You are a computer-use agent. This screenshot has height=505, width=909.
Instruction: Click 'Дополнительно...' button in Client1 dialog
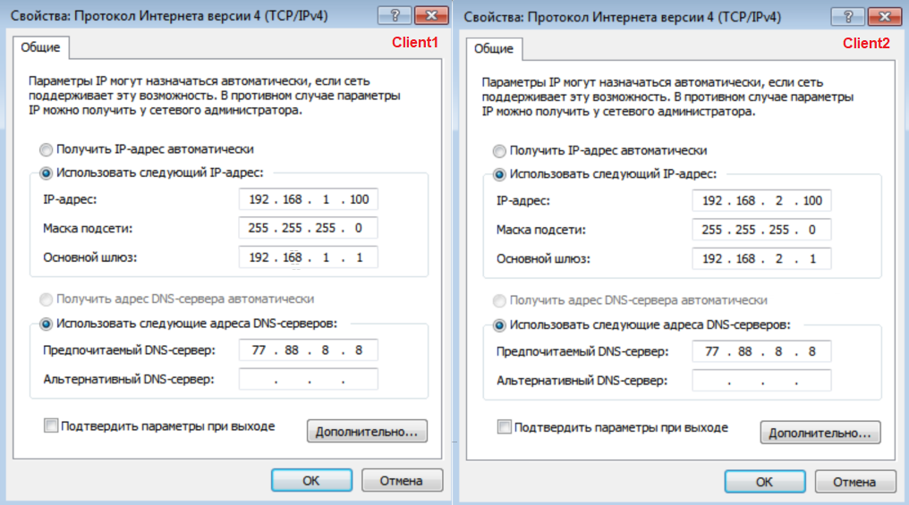[367, 432]
